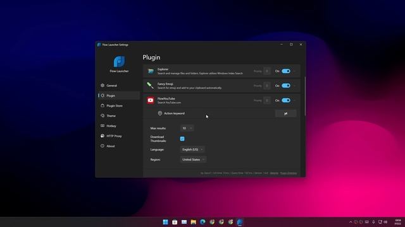Edit the FlowYouTube priority field

tap(267, 100)
